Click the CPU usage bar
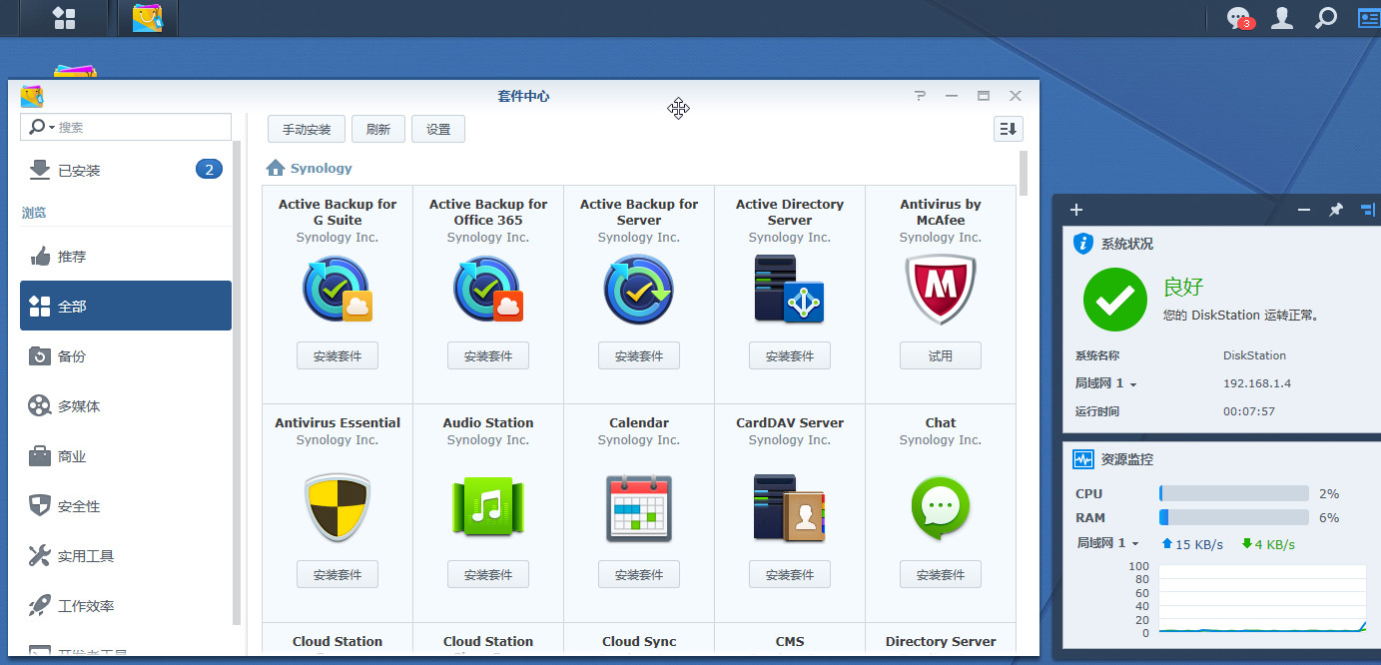 [1234, 493]
